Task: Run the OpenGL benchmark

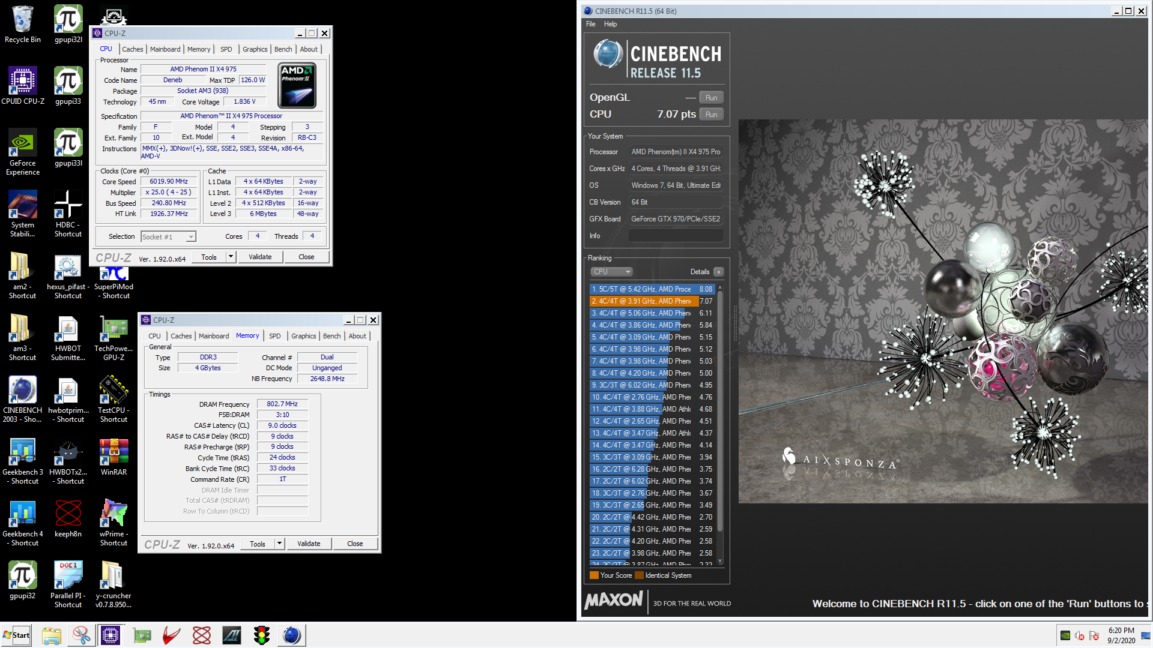Action: (x=711, y=97)
